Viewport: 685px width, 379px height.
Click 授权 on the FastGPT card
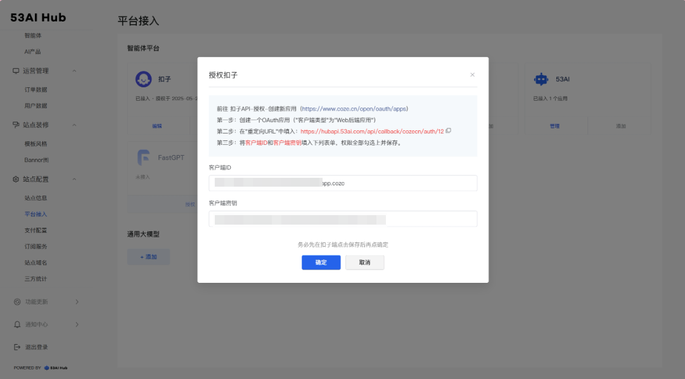pos(190,204)
